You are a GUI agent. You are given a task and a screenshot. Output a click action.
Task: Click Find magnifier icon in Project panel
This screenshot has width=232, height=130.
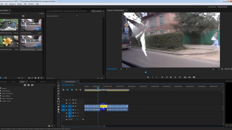tap(32, 78)
